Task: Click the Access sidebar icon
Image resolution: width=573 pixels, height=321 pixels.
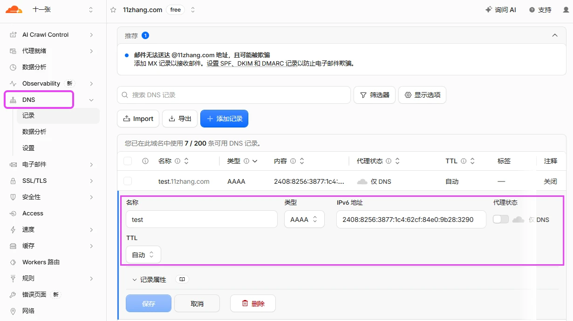Action: (13, 214)
